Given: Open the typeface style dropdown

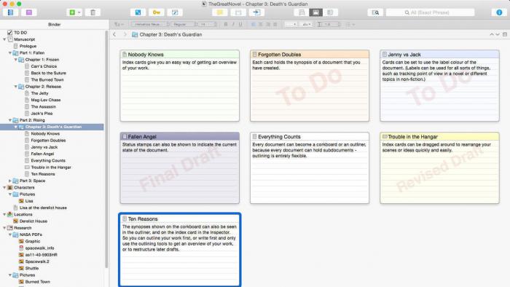Looking at the screenshot, I should (184, 24).
